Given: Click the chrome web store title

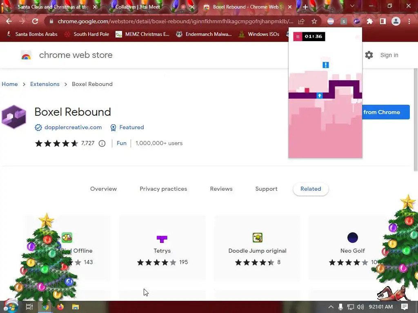Looking at the screenshot, I should point(76,55).
